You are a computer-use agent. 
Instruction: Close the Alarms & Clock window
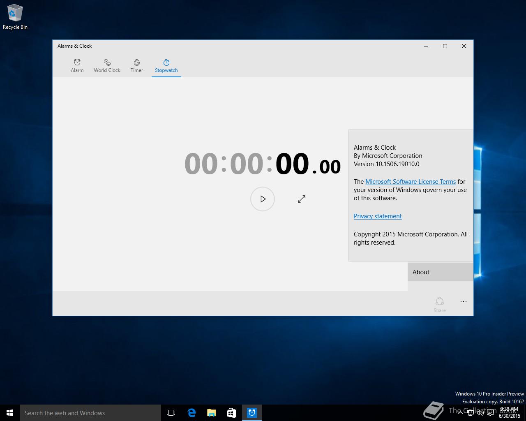tap(464, 46)
